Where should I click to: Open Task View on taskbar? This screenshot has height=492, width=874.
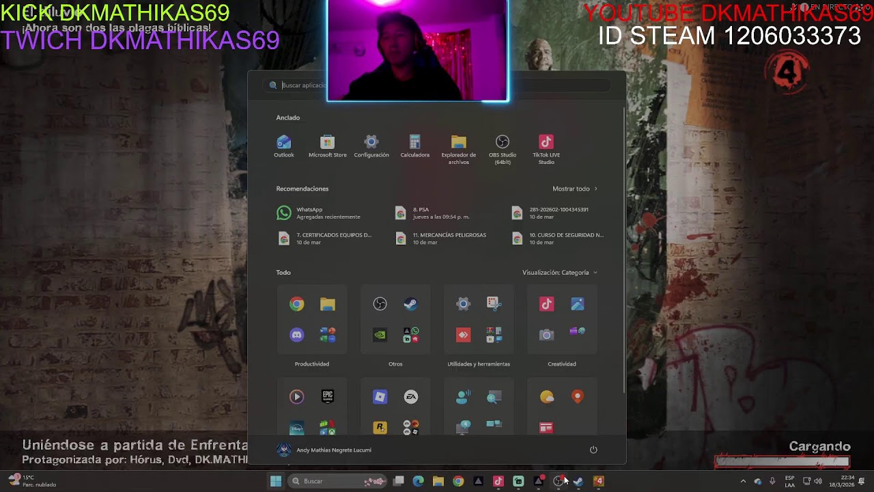click(399, 481)
